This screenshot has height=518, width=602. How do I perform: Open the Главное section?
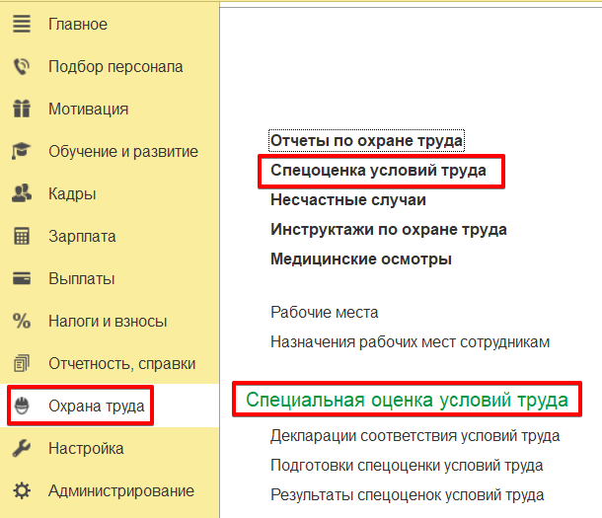coord(78,24)
